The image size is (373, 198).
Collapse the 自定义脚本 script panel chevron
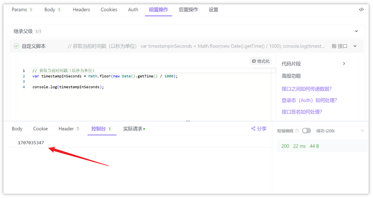[355, 46]
